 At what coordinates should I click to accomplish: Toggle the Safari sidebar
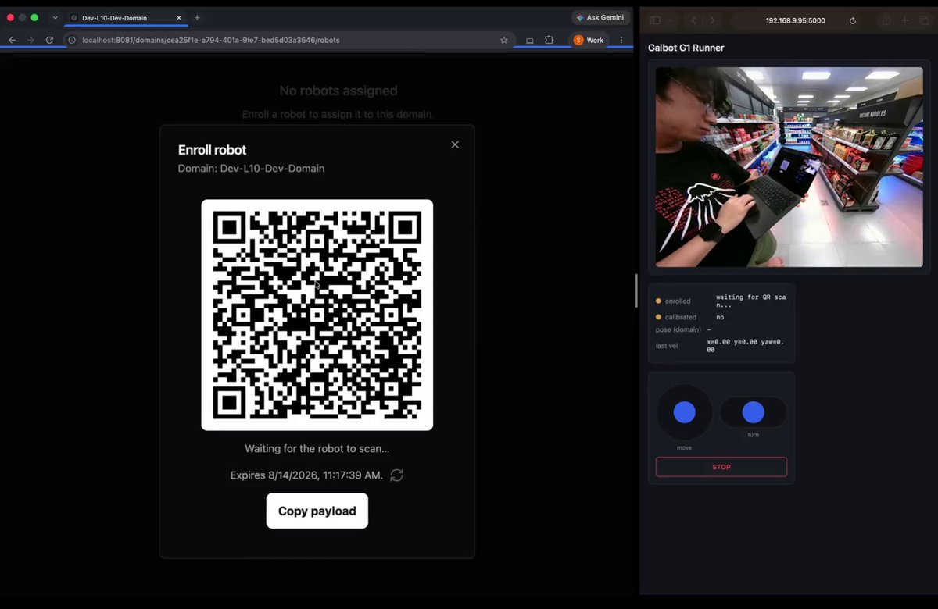coord(655,20)
